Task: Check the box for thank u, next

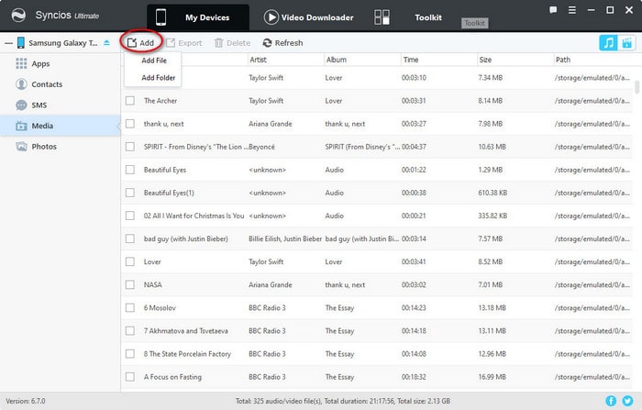Action: click(x=130, y=123)
